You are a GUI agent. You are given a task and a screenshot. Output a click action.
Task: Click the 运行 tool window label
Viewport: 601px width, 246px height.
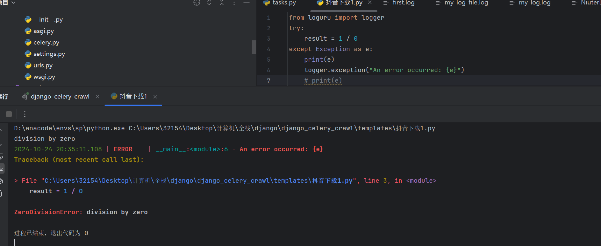point(4,96)
